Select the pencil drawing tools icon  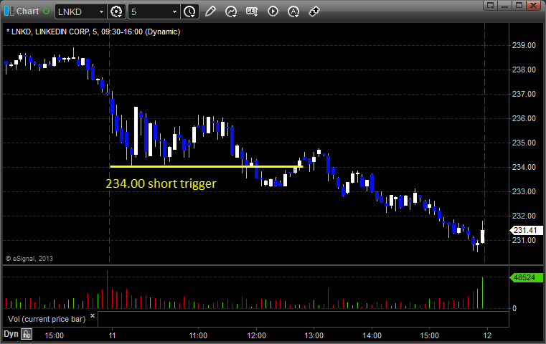pyautogui.click(x=210, y=11)
